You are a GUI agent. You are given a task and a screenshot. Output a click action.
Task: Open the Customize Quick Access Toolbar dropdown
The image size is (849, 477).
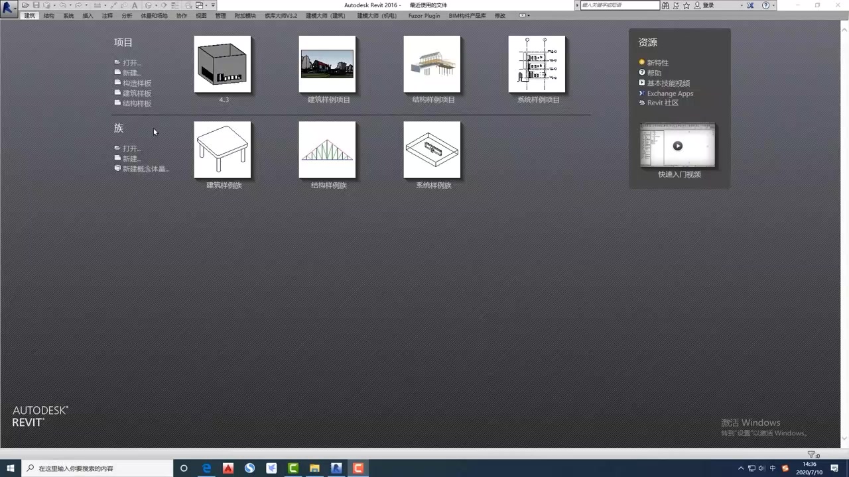[x=213, y=5]
